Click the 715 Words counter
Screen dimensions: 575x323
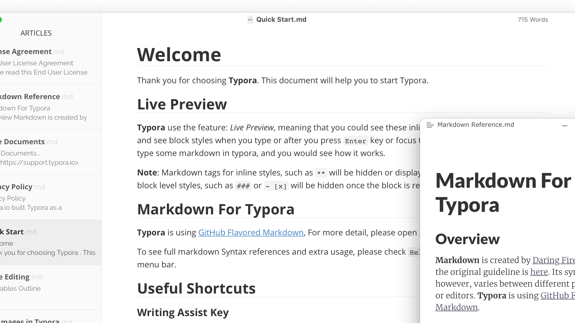(533, 20)
